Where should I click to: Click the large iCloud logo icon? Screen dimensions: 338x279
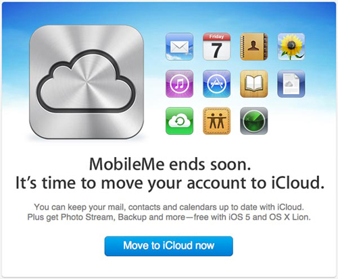87,82
